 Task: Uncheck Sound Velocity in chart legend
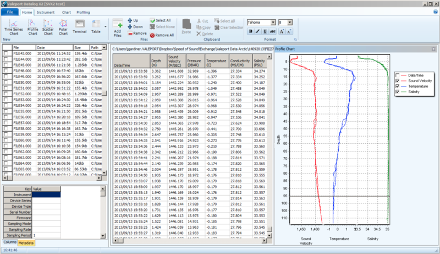click(x=398, y=81)
